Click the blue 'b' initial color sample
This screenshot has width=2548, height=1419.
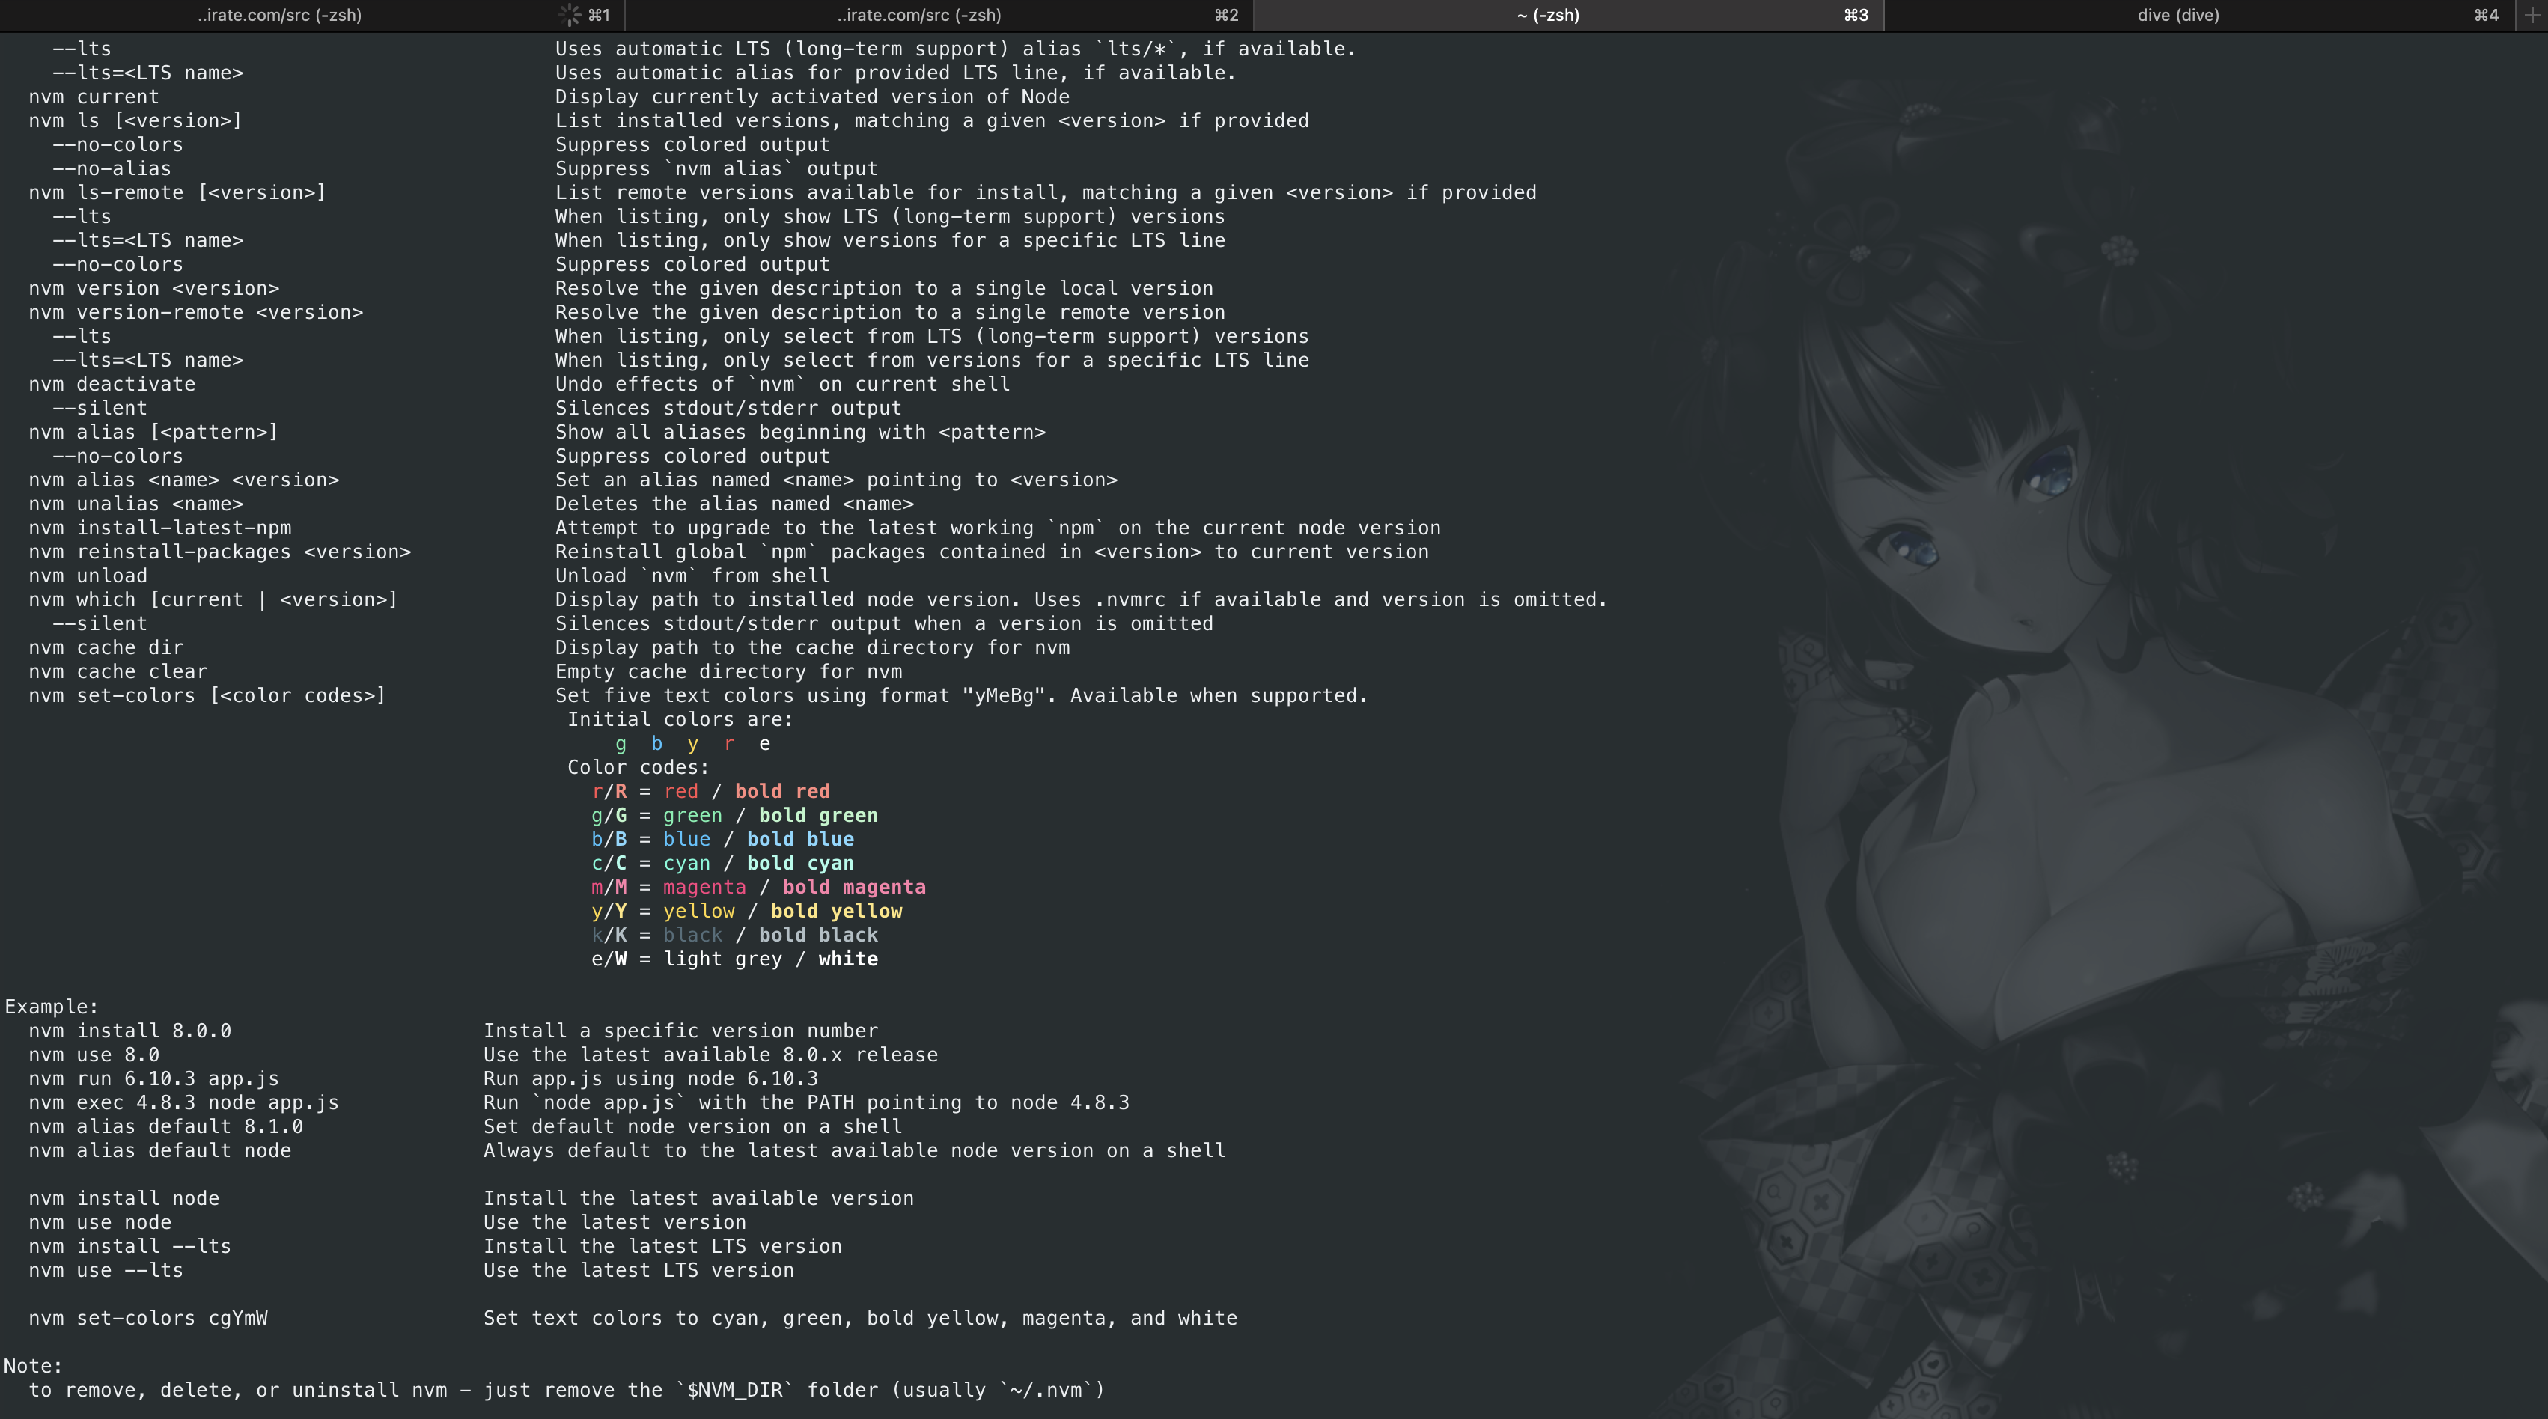pos(656,744)
